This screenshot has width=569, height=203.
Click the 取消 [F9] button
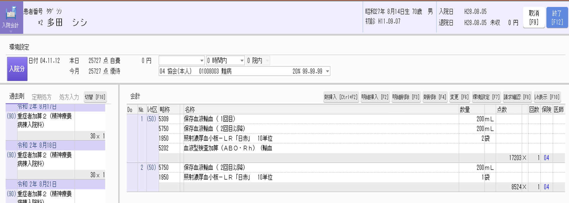[534, 17]
